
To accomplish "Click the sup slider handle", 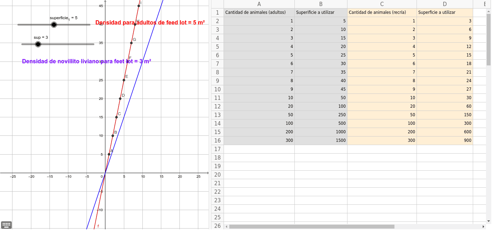I will point(38,44).
